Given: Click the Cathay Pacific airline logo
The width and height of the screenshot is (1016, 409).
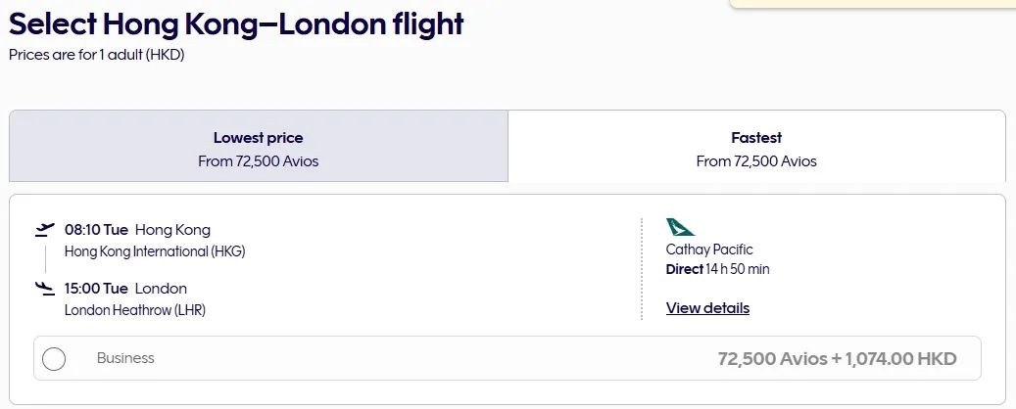Looking at the screenshot, I should 680,227.
